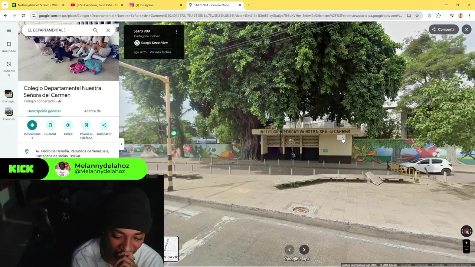Click the shield icon in browser toolbar
The height and width of the screenshot is (267, 475).
(430, 16)
